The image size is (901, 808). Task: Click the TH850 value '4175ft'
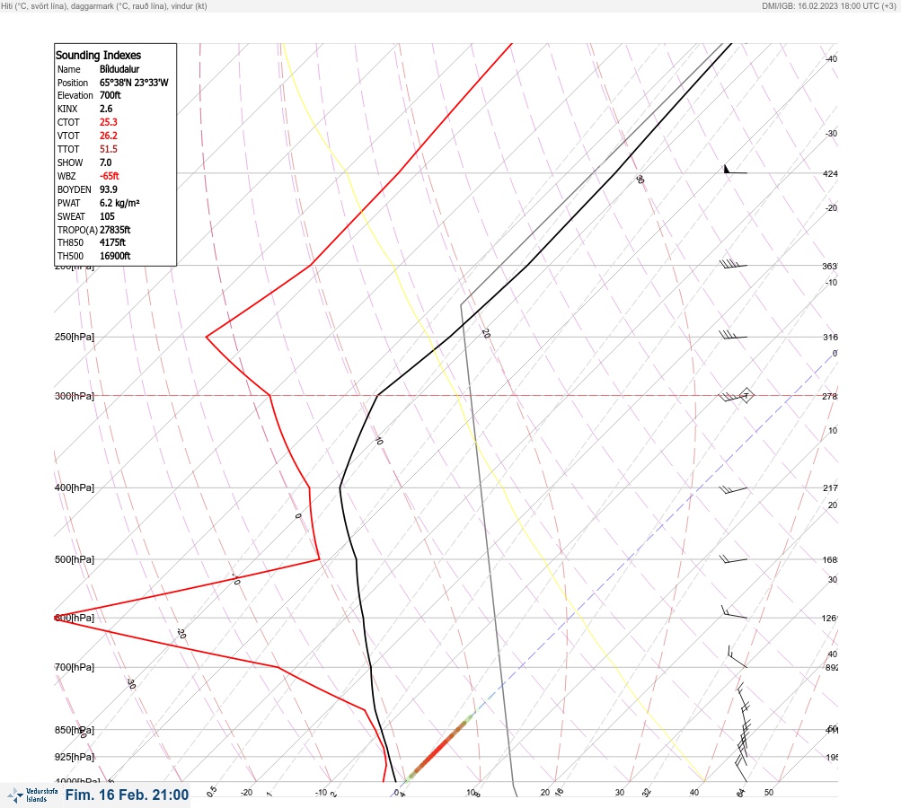pyautogui.click(x=112, y=242)
